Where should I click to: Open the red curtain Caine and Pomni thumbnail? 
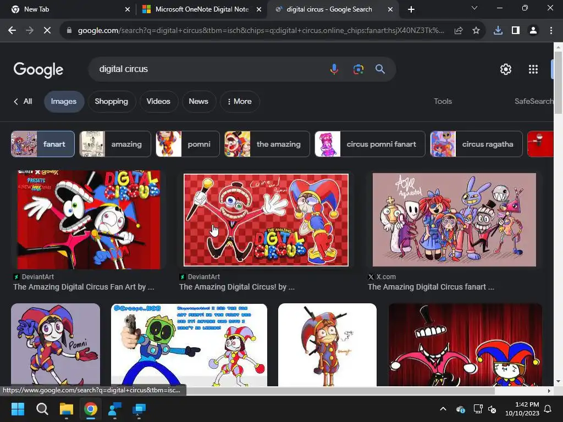point(465,345)
